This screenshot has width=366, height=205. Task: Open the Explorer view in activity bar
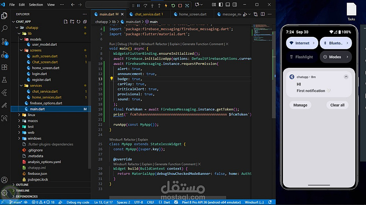[x=4, y=16]
